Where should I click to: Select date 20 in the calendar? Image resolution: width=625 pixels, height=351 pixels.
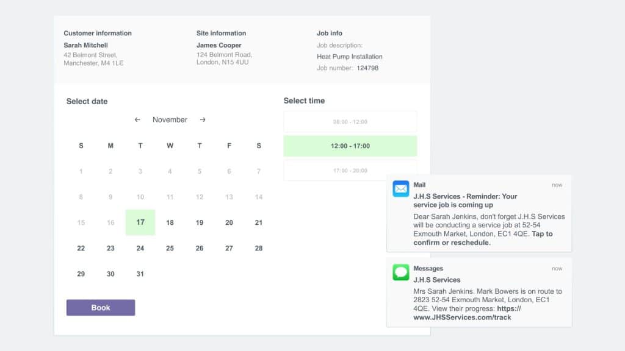click(229, 223)
